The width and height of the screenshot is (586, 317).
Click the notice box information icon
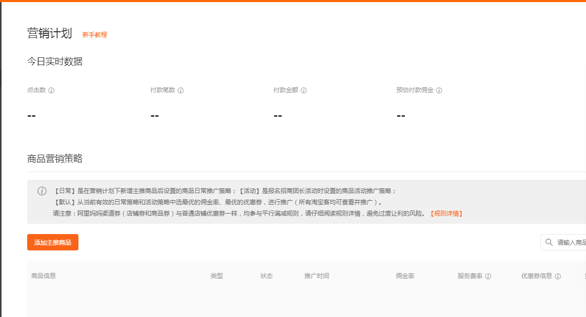click(x=42, y=191)
